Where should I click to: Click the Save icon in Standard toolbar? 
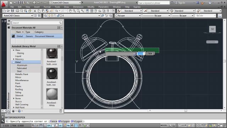12,11
